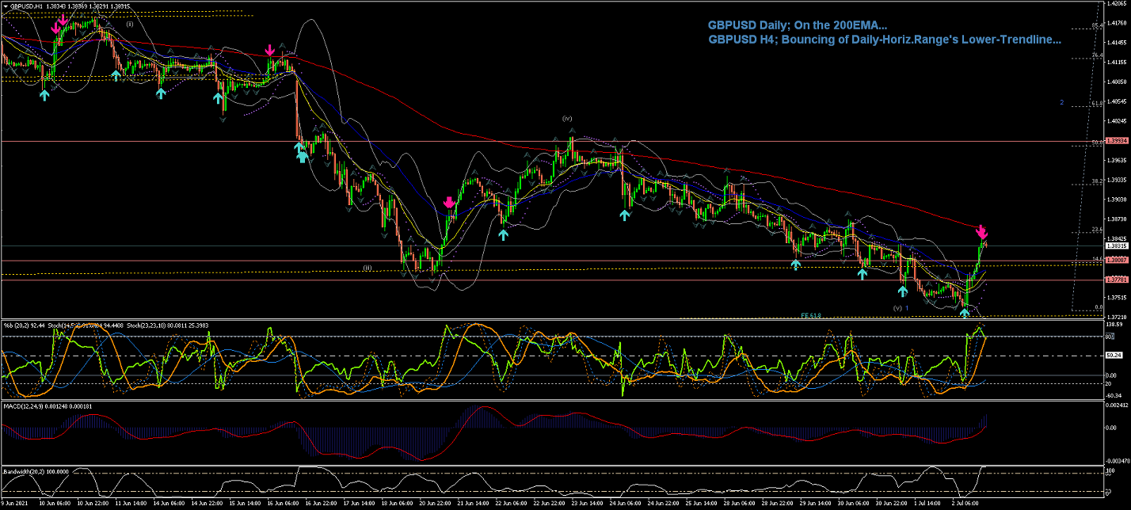This screenshot has width=1131, height=510.
Task: Select the red price label 1.38087
Action: pyautogui.click(x=1116, y=260)
